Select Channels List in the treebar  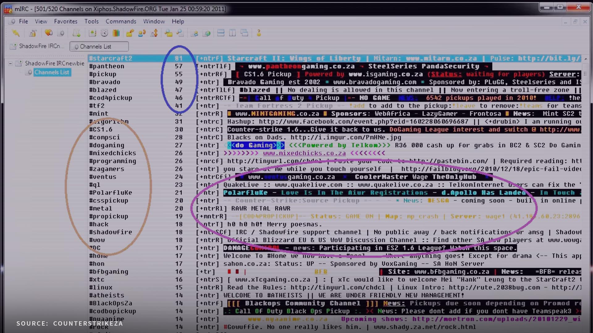pyautogui.click(x=52, y=72)
